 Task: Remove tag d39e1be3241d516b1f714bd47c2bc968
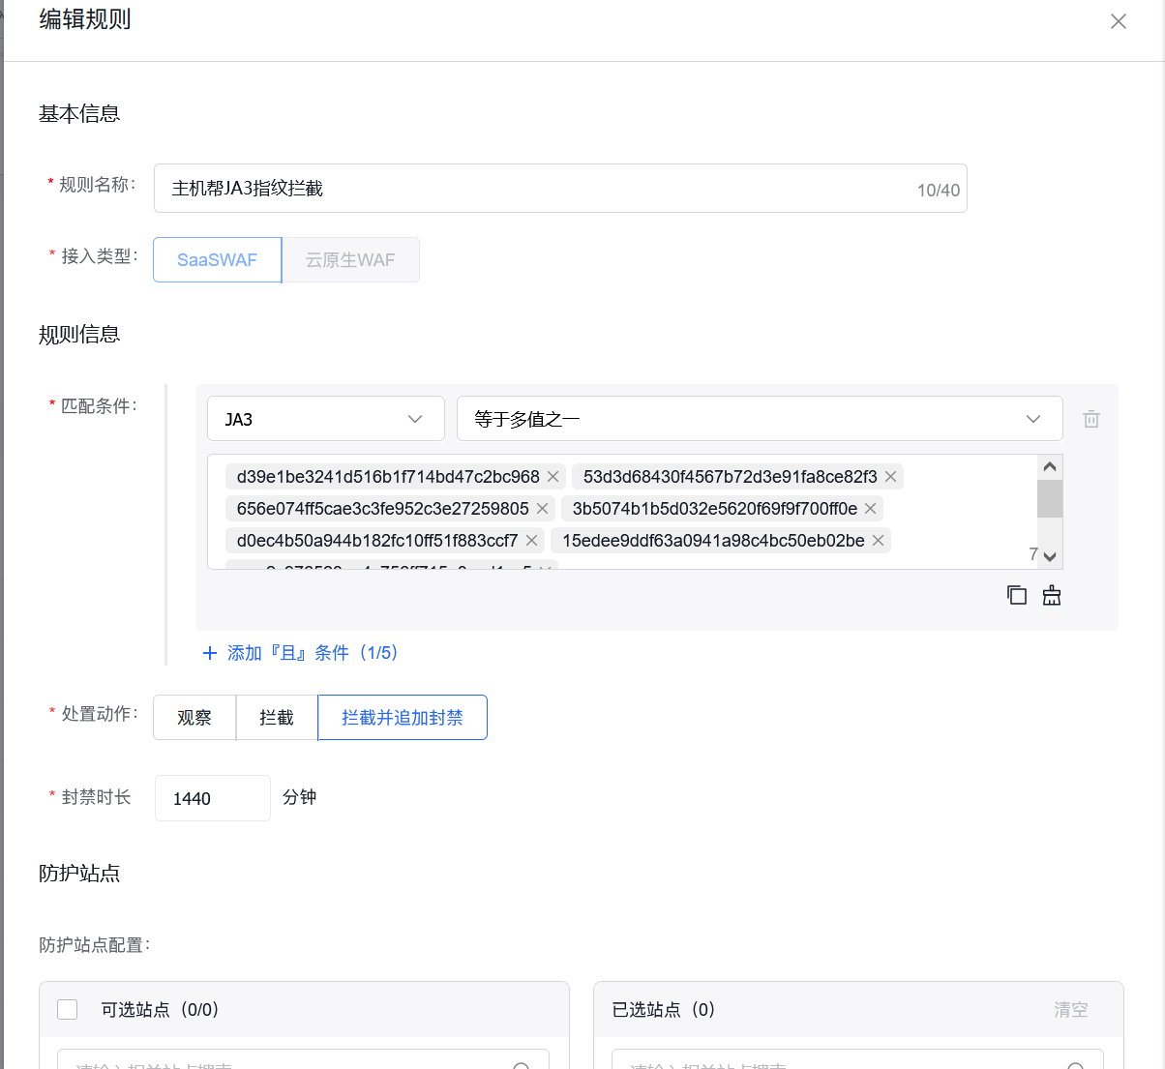(x=553, y=476)
